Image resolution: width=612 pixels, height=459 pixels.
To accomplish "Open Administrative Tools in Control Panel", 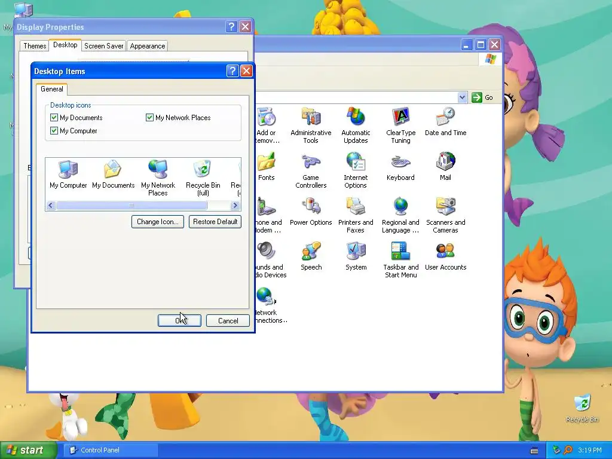I will pyautogui.click(x=311, y=126).
